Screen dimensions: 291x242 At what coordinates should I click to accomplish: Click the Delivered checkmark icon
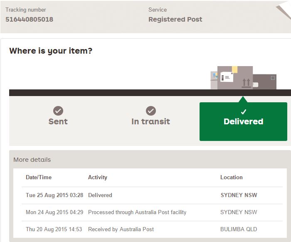pyautogui.click(x=244, y=112)
